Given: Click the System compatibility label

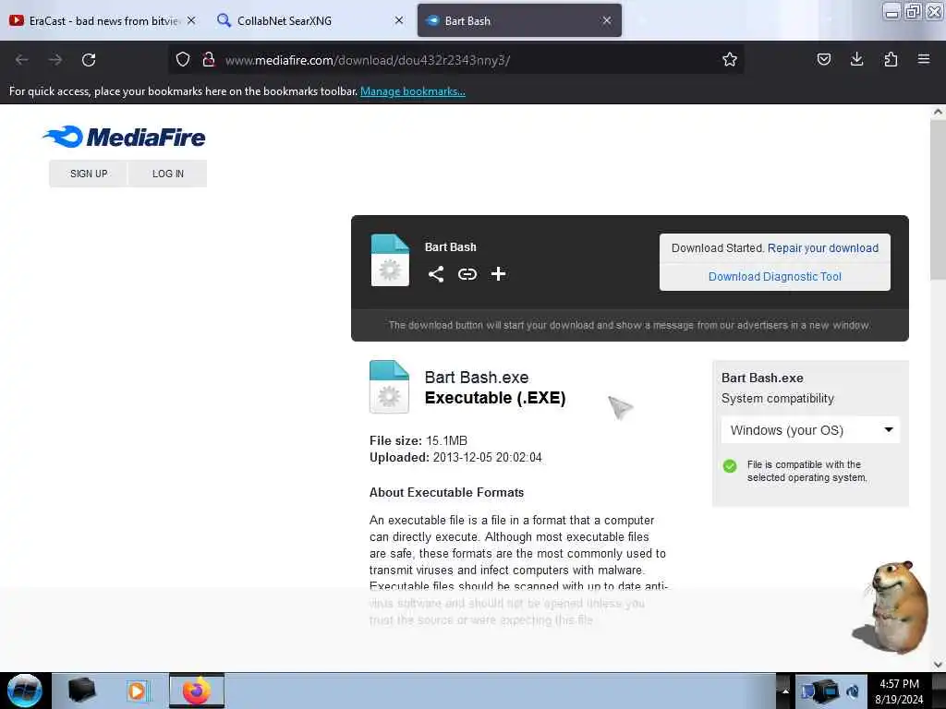Looking at the screenshot, I should coord(778,399).
